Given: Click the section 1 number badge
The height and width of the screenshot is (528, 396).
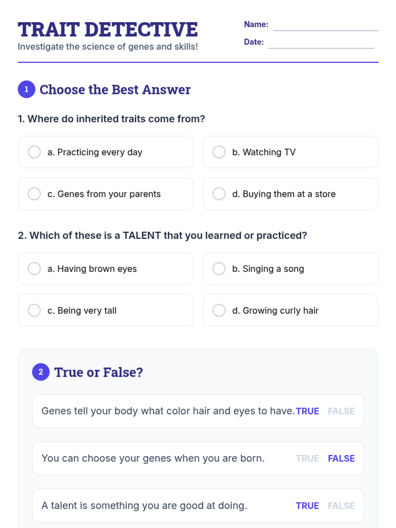Looking at the screenshot, I should 26,89.
